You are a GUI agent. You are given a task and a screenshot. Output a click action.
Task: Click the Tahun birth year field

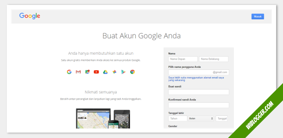178,119
